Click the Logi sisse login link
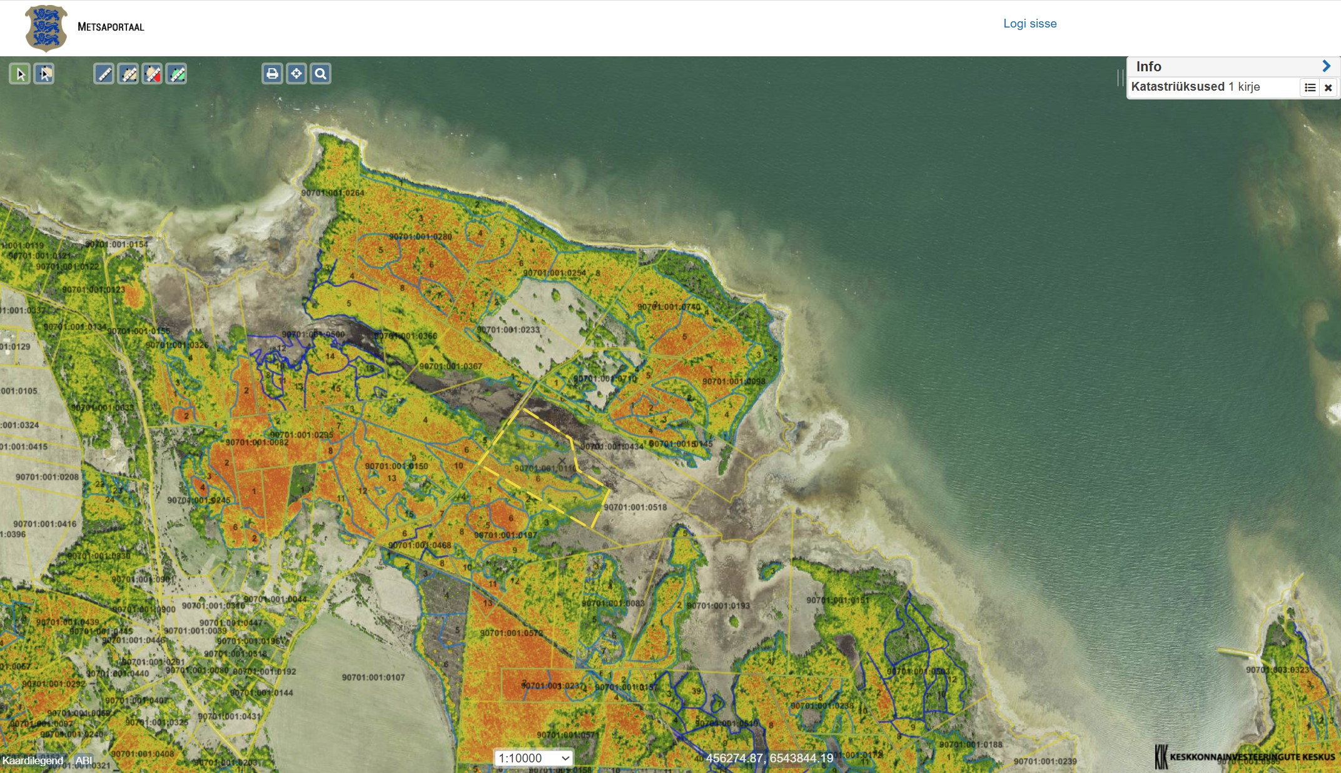This screenshot has height=773, width=1341. click(x=1030, y=23)
